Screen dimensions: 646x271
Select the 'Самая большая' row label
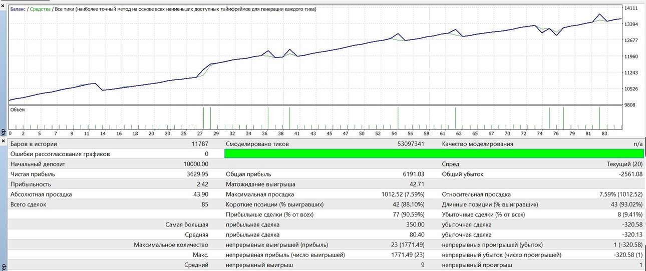click(x=187, y=224)
